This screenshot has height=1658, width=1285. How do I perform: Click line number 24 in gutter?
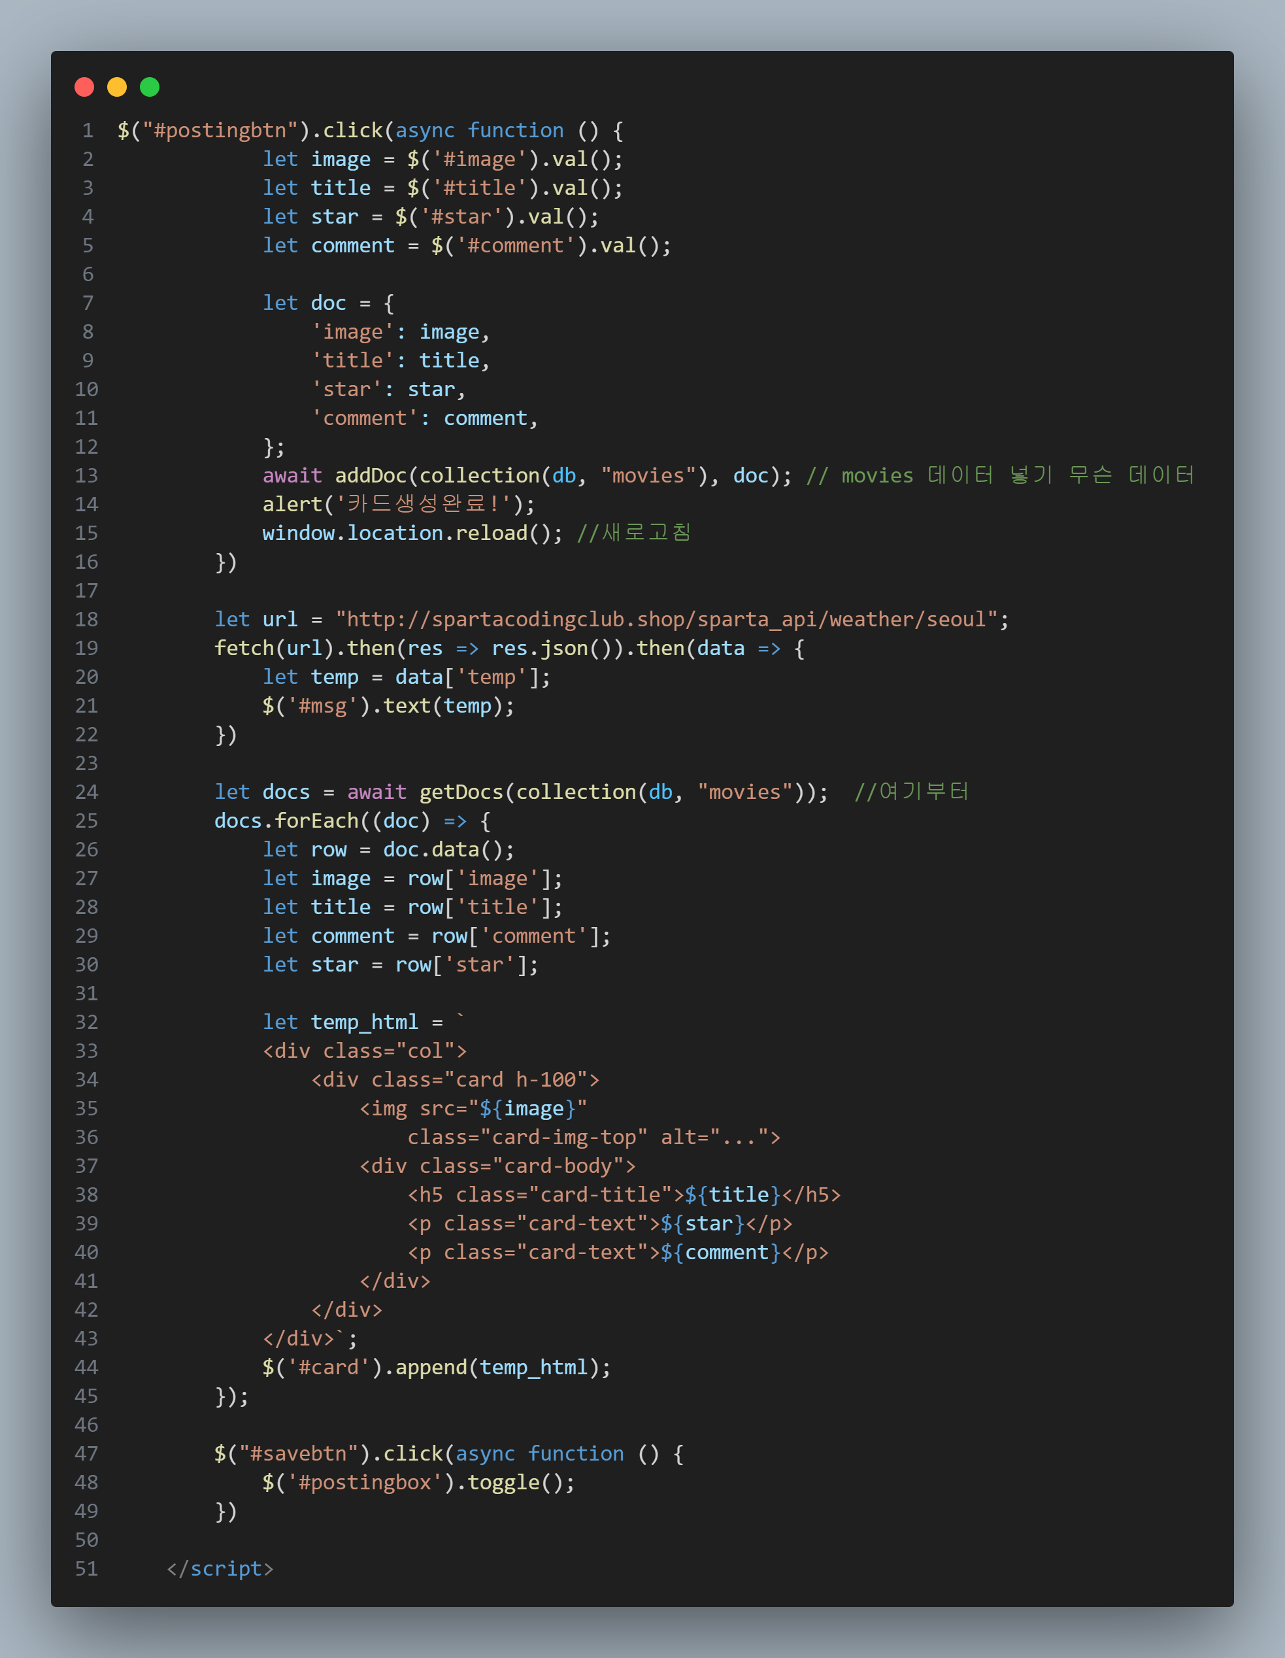[86, 792]
